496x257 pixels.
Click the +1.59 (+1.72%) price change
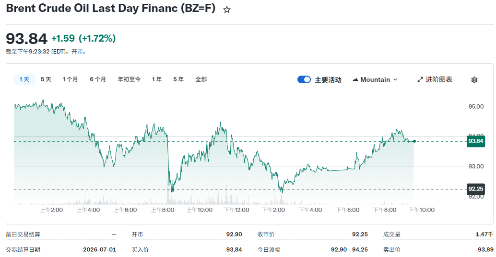(x=83, y=38)
